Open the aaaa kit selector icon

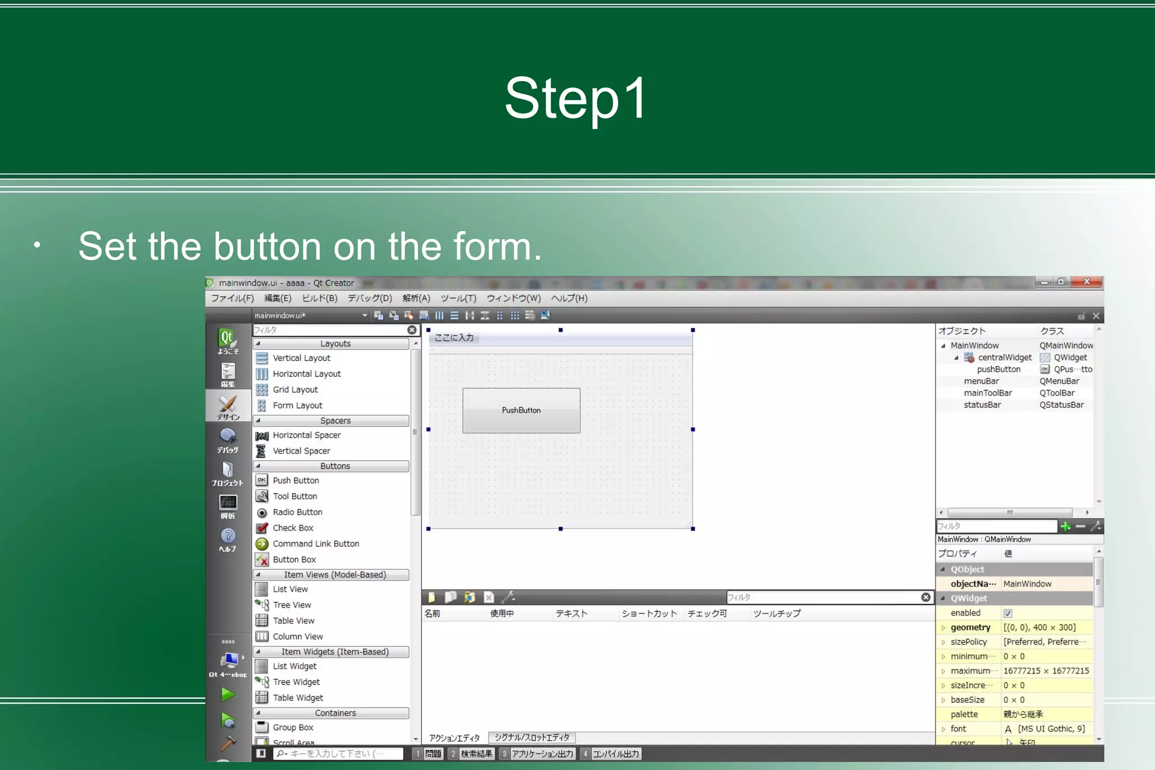click(230, 659)
